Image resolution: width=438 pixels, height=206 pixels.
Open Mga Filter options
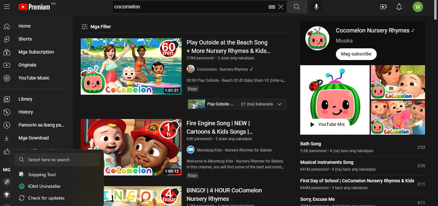coord(96,27)
